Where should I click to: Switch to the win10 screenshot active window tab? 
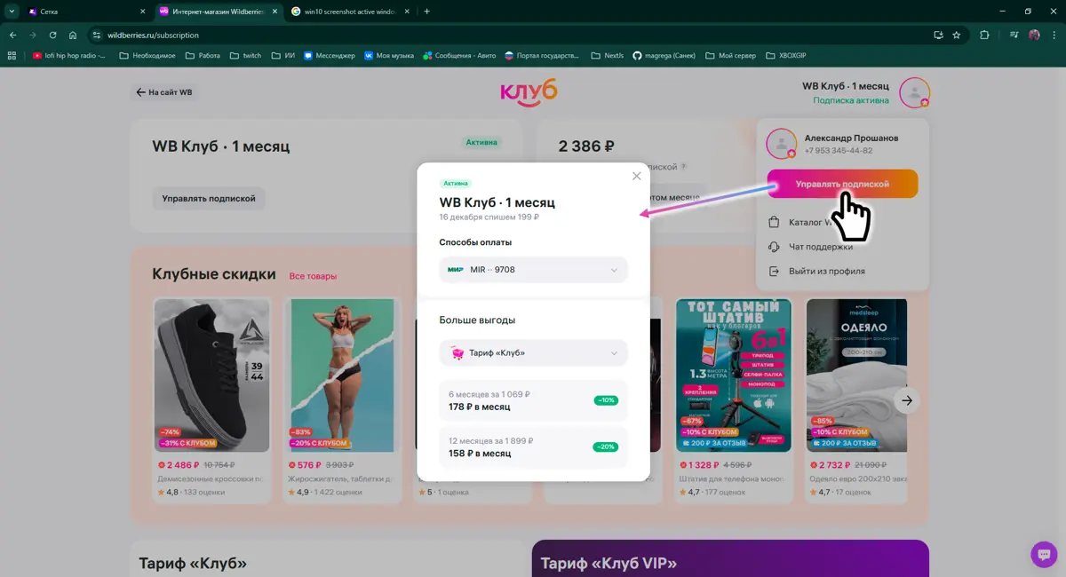[x=351, y=12]
